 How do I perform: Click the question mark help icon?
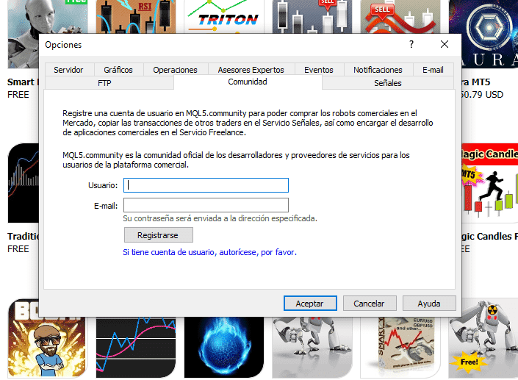tap(411, 44)
